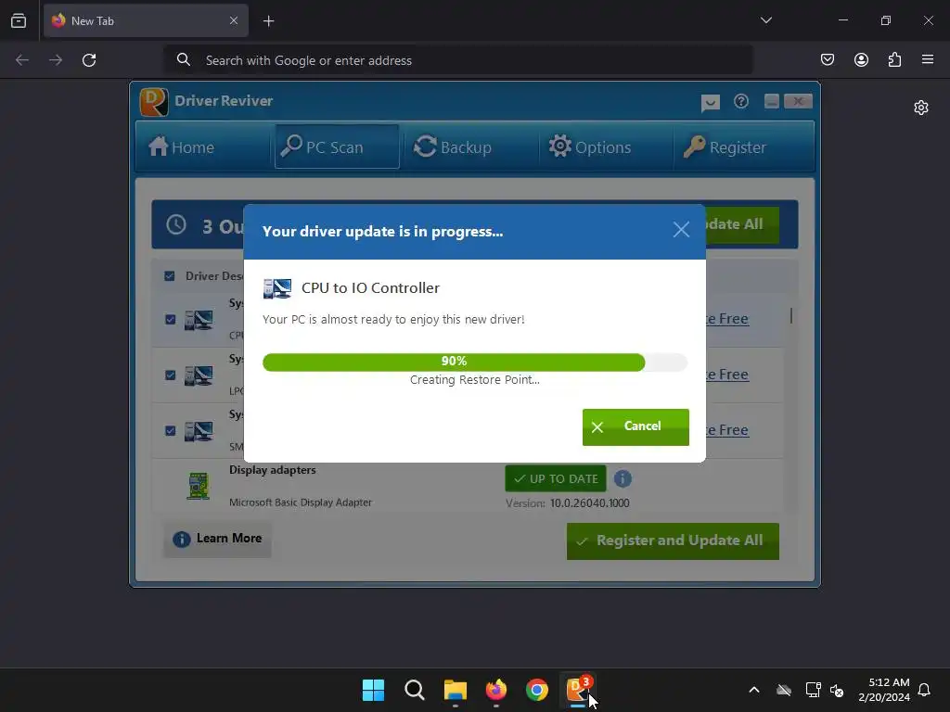
Task: Launch Google Chrome from the taskbar
Action: (537, 690)
